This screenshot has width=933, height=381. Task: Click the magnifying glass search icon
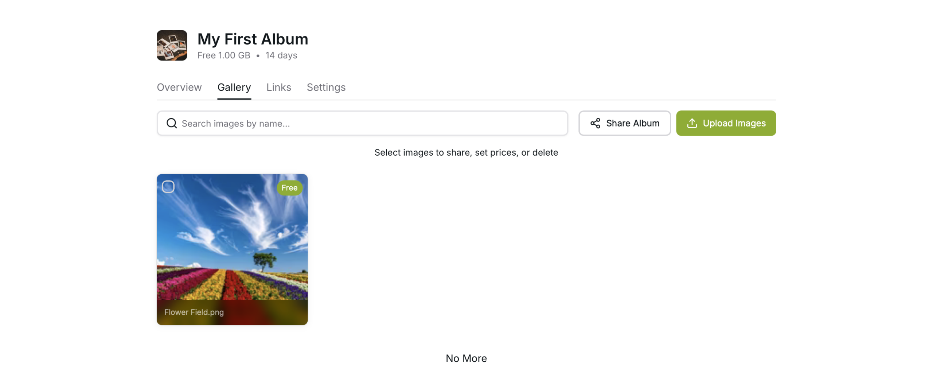(172, 123)
